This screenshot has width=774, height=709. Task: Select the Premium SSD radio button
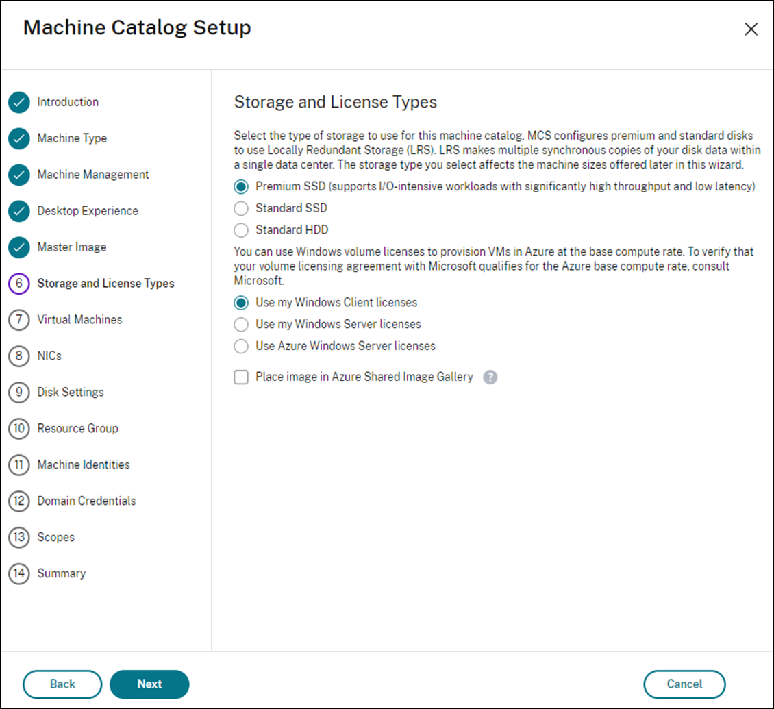pyautogui.click(x=240, y=186)
